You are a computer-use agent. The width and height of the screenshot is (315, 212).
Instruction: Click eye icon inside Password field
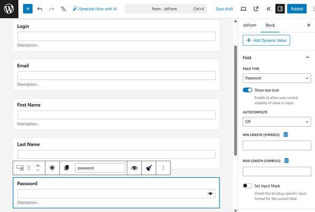click(211, 194)
